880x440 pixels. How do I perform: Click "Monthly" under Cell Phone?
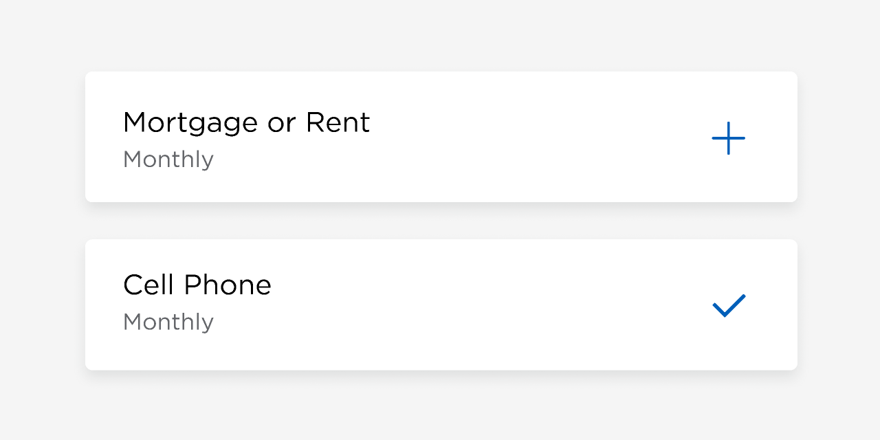(168, 322)
